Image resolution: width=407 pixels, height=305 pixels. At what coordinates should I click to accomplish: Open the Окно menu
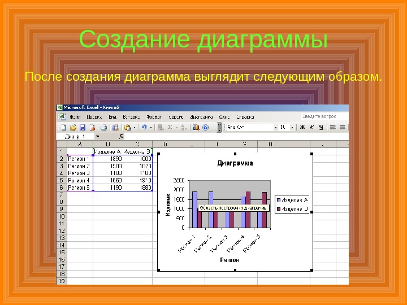[x=224, y=117]
